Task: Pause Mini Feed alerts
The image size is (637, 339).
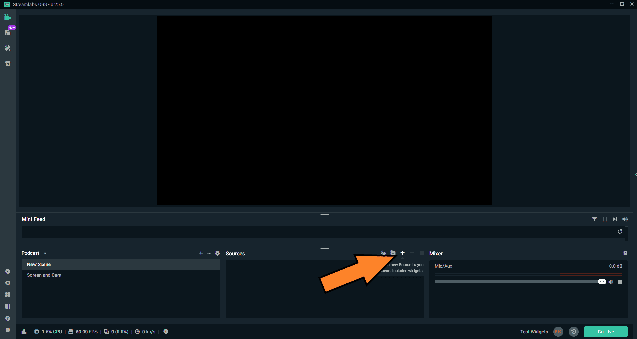Action: 604,219
